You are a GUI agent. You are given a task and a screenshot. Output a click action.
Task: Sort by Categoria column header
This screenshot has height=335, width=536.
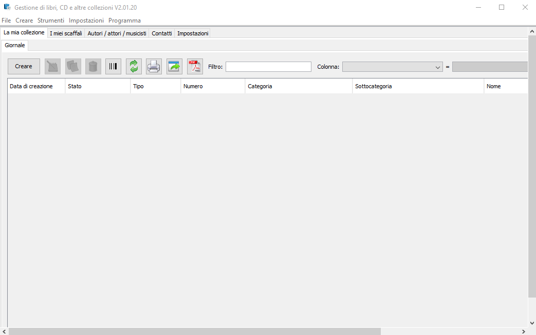point(299,86)
